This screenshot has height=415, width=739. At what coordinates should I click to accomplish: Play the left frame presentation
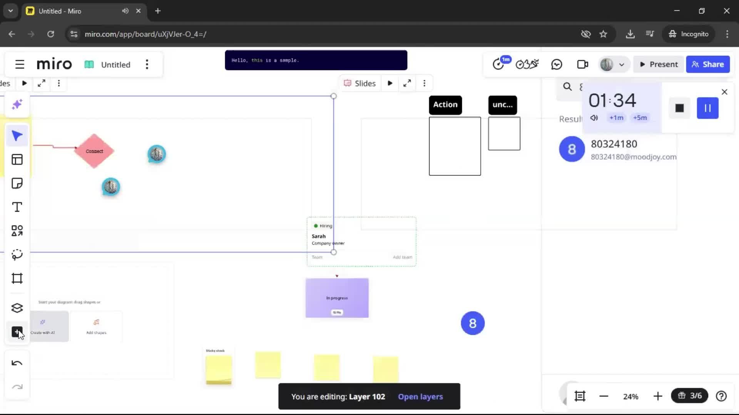[24, 83]
